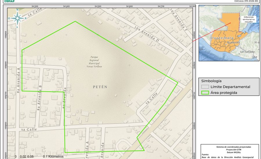This screenshot has height=159, width=261.
Task: Click the compass rose north arrow
Action: pyautogui.click(x=17, y=18)
